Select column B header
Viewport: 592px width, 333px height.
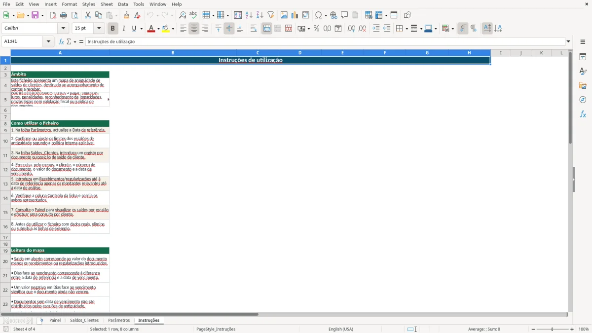173,53
